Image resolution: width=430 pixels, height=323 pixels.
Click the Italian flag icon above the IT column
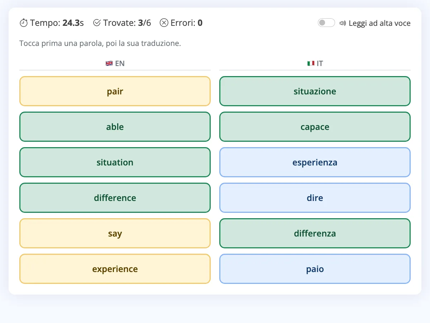click(311, 64)
